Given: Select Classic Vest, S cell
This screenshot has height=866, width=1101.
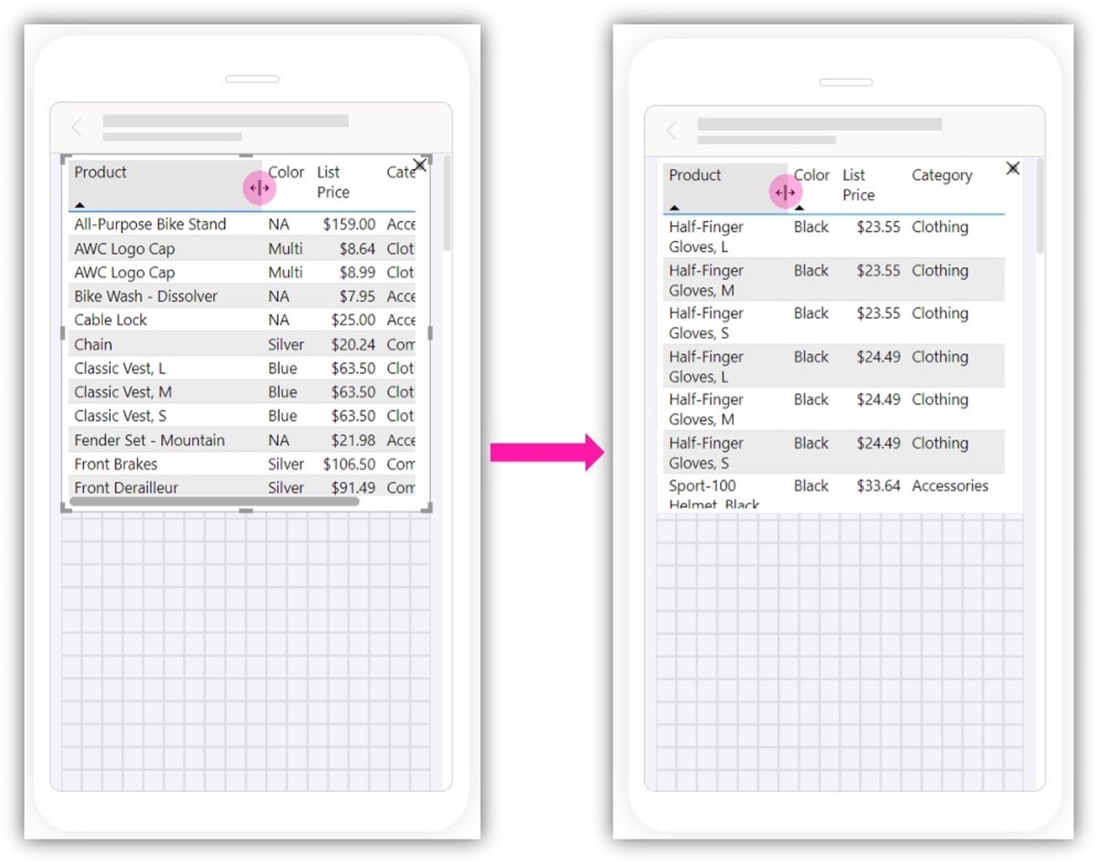Looking at the screenshot, I should point(120,416).
